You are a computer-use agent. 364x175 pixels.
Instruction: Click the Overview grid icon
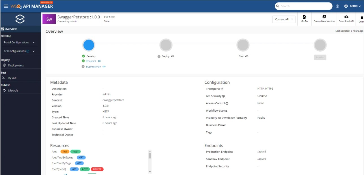(x=3, y=29)
